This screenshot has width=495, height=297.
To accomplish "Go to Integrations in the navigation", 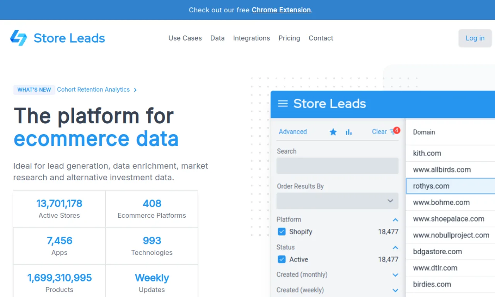I will 251,38.
